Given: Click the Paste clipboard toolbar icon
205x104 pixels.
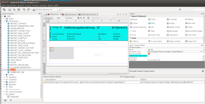Looking at the screenshot, I should coord(19,9).
